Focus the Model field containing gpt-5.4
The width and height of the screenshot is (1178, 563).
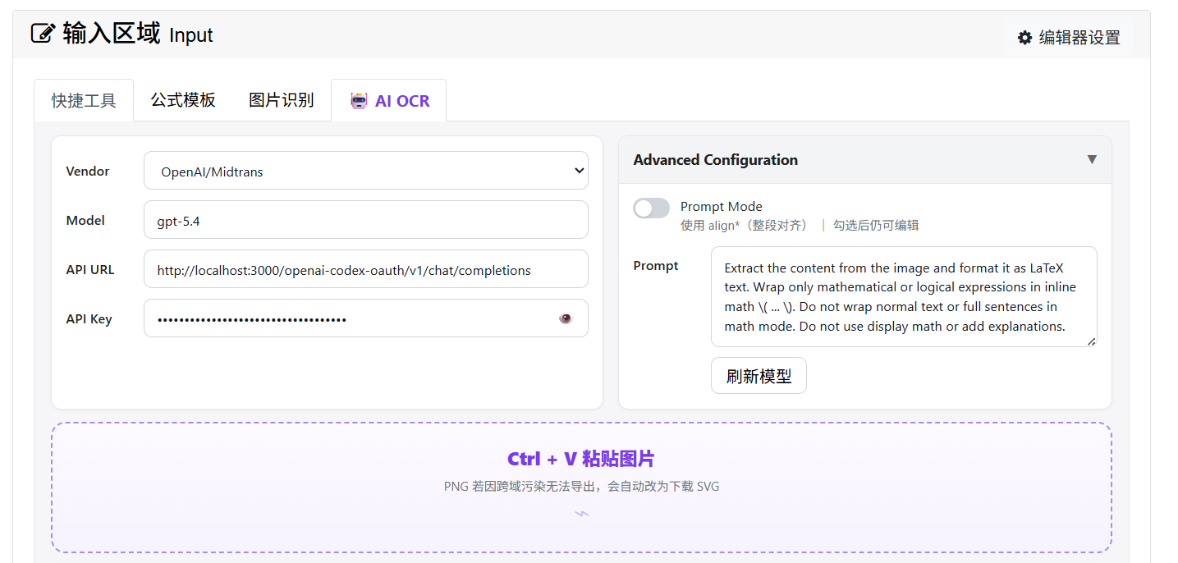(365, 220)
